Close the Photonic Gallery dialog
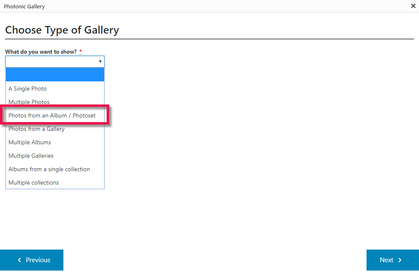The width and height of the screenshot is (419, 276). coord(413,6)
